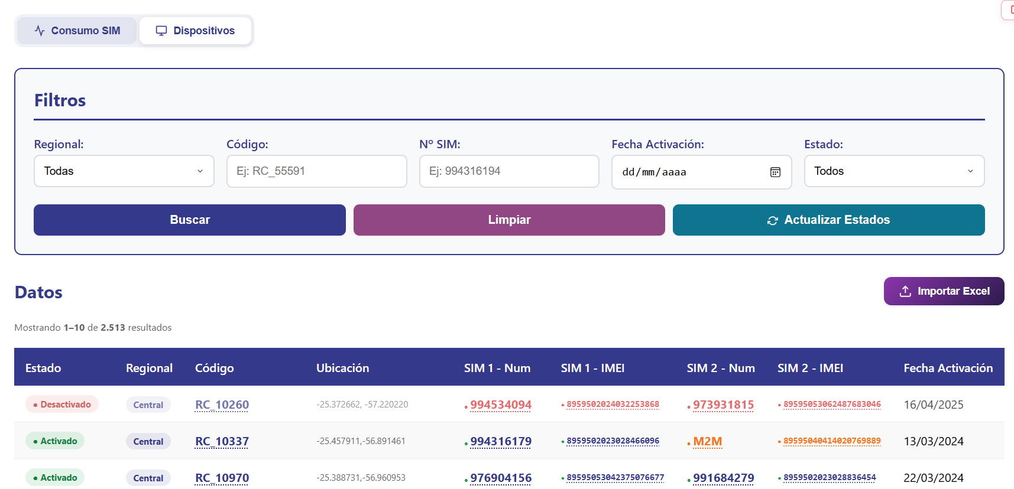Click the calendar icon in Fecha Activación
The image size is (1014, 489).
pos(775,172)
